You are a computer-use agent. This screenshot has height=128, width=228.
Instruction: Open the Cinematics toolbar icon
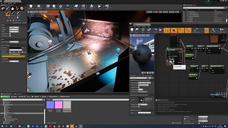tap(83, 7)
